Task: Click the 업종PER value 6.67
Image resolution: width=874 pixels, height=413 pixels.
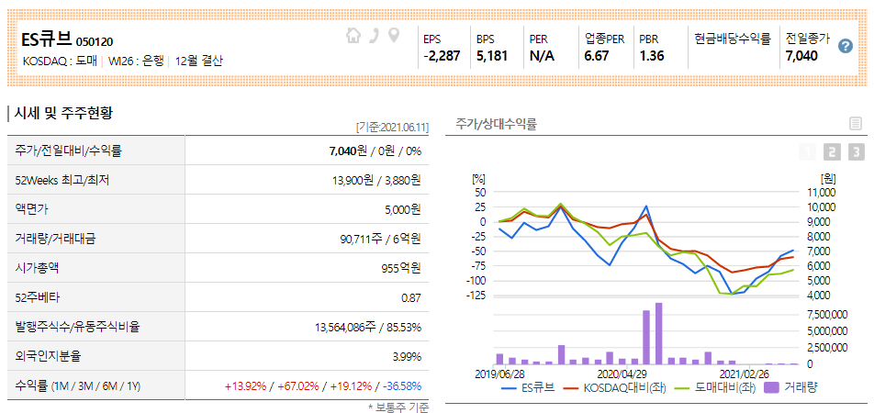Action: coord(597,56)
